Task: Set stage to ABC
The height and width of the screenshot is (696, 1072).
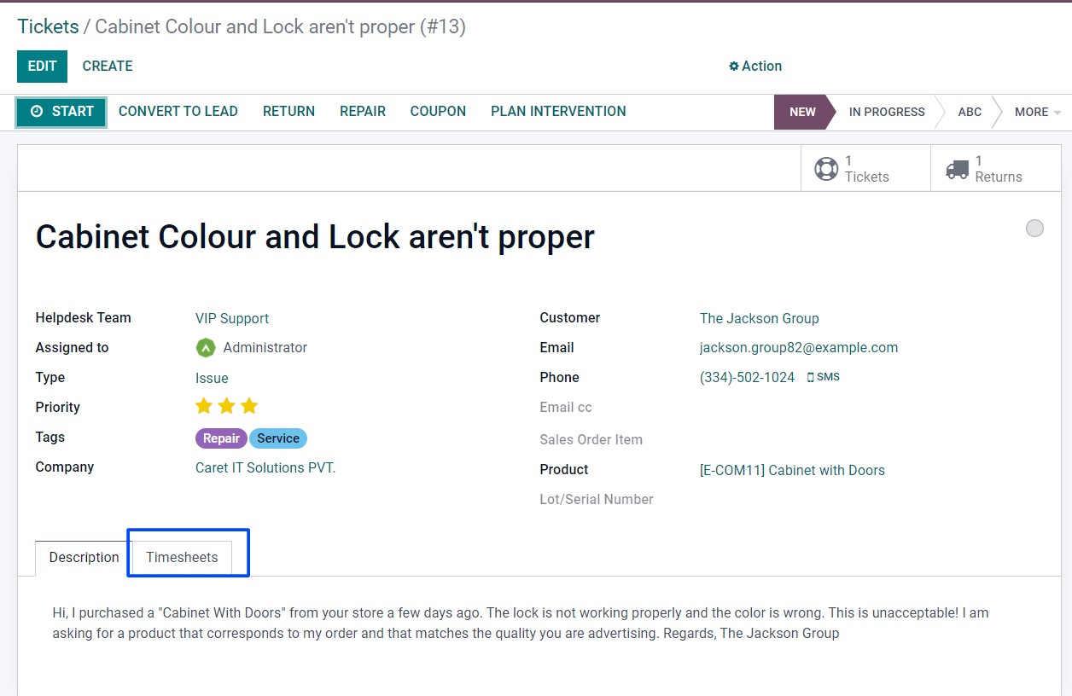Action: [970, 113]
